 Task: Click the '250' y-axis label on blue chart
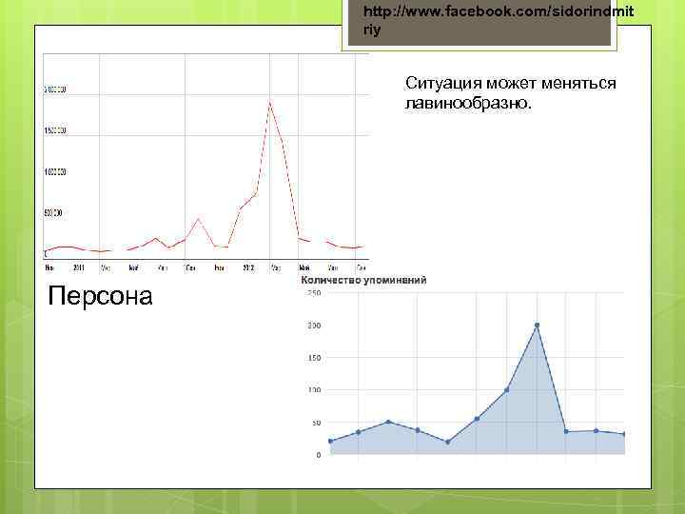pyautogui.click(x=314, y=293)
